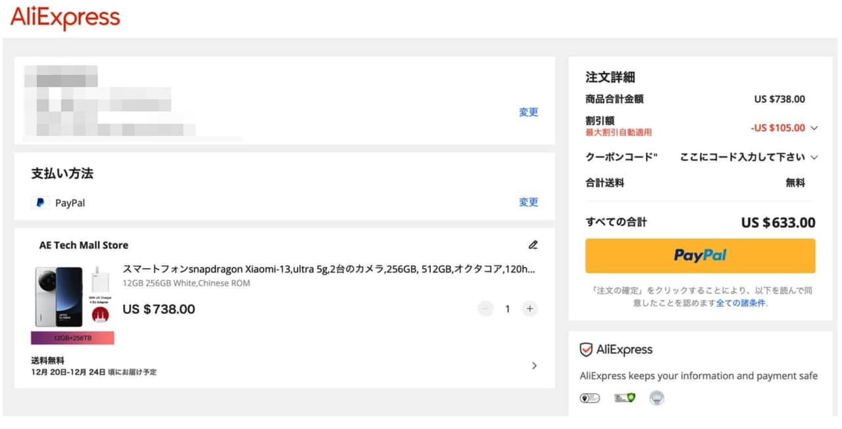
Task: Open the coupon code entry dropdown
Action: tap(814, 157)
